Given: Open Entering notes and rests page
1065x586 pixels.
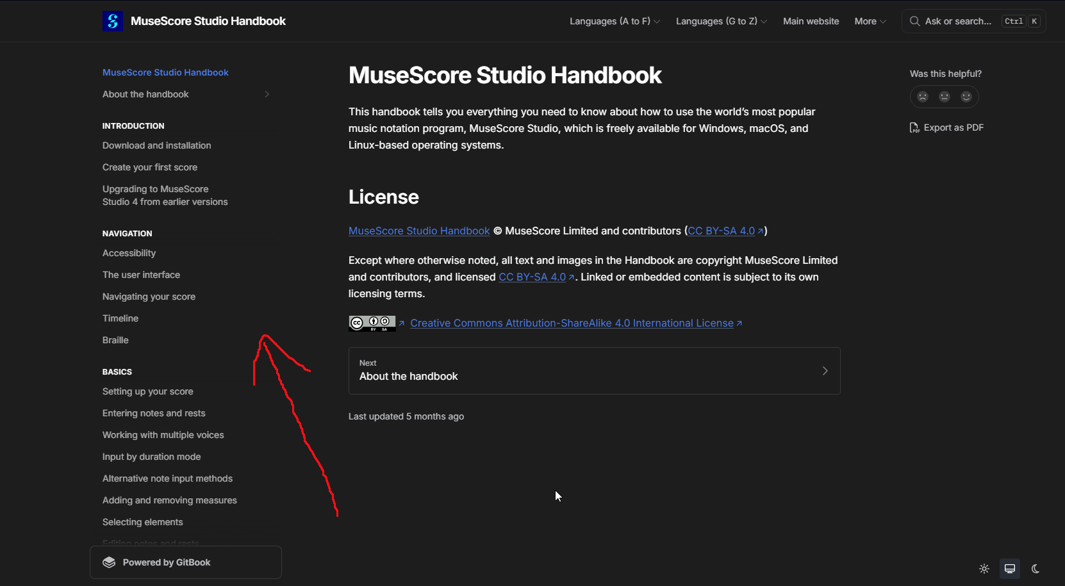Looking at the screenshot, I should [x=154, y=413].
